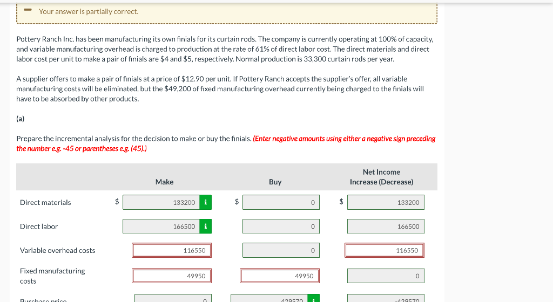
Task: Click the info icon beside Direct materials Make
Action: (205, 202)
